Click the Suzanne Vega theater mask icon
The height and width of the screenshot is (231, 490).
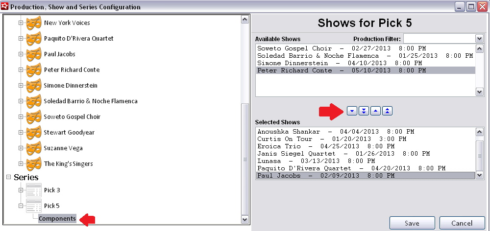pyautogui.click(x=33, y=148)
